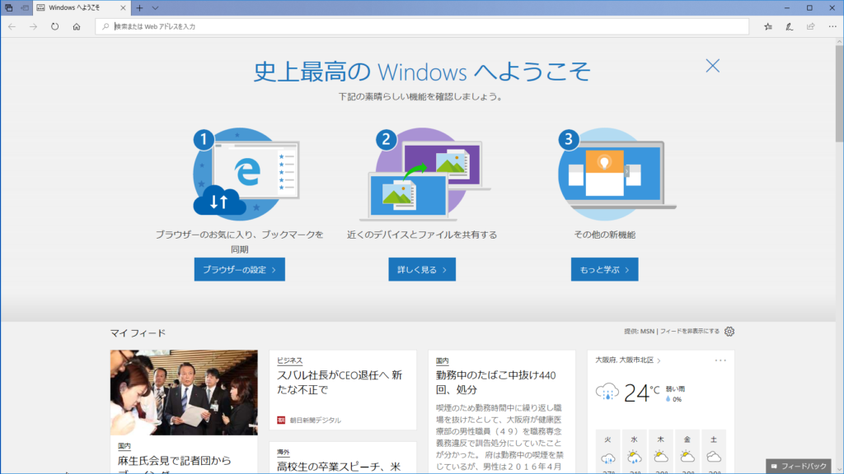Viewport: 844px width, 474px height.
Task: Open the スバル社長がCEO退任へ news headline
Action: 340,382
